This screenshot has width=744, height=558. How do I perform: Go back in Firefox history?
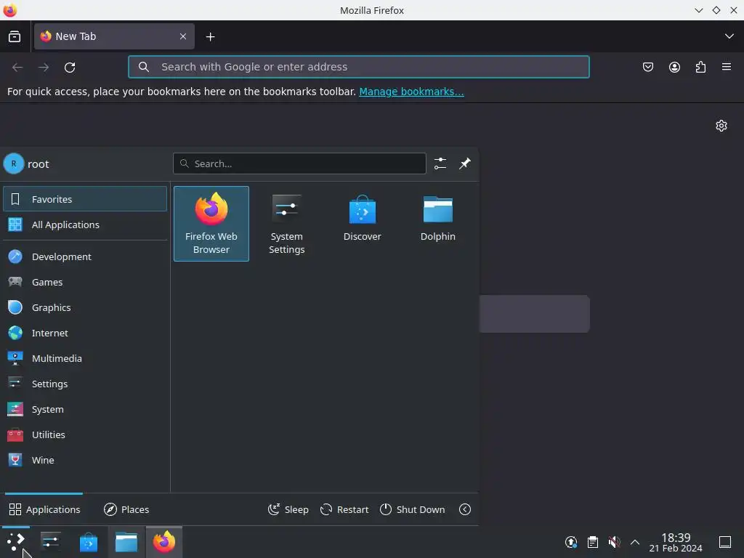17,67
